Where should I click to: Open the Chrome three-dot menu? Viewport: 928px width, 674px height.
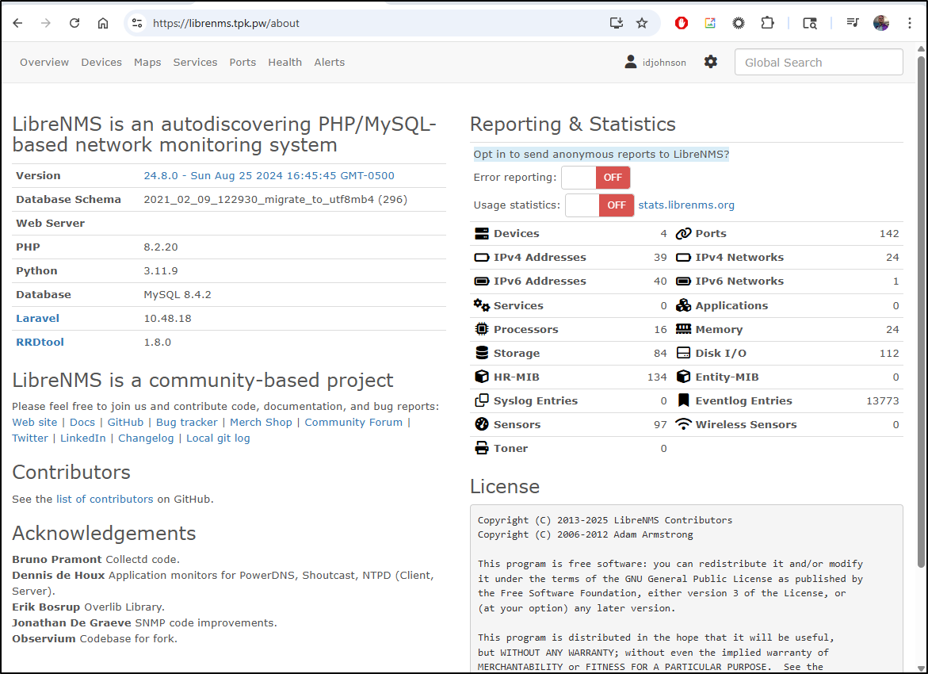coord(910,23)
